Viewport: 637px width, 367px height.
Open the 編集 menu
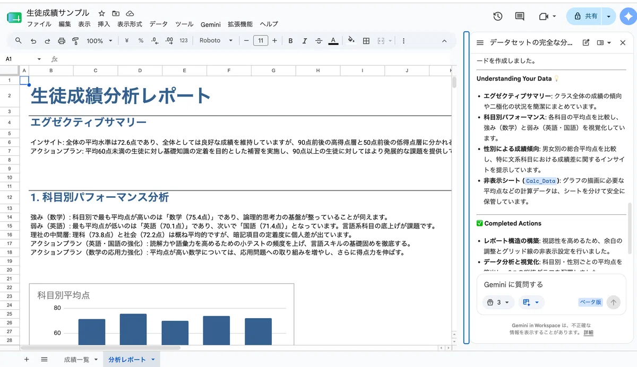click(65, 24)
